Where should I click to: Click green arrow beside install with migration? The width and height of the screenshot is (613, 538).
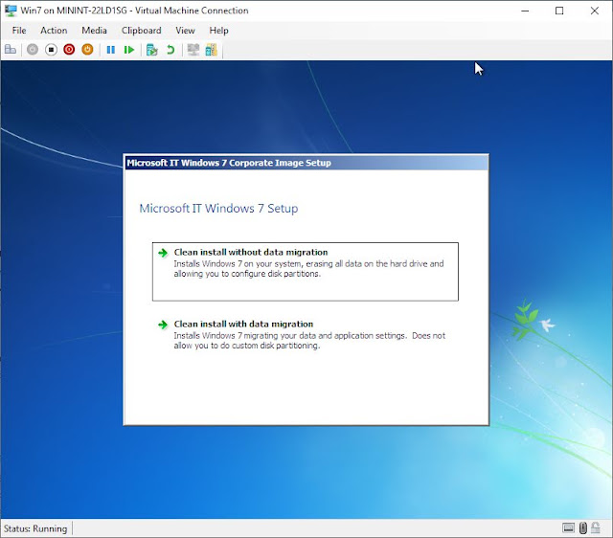163,325
